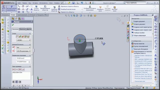Click Отсечь объекты trim tool
The width and height of the screenshot is (160, 90).
pyautogui.click(x=36, y=8)
